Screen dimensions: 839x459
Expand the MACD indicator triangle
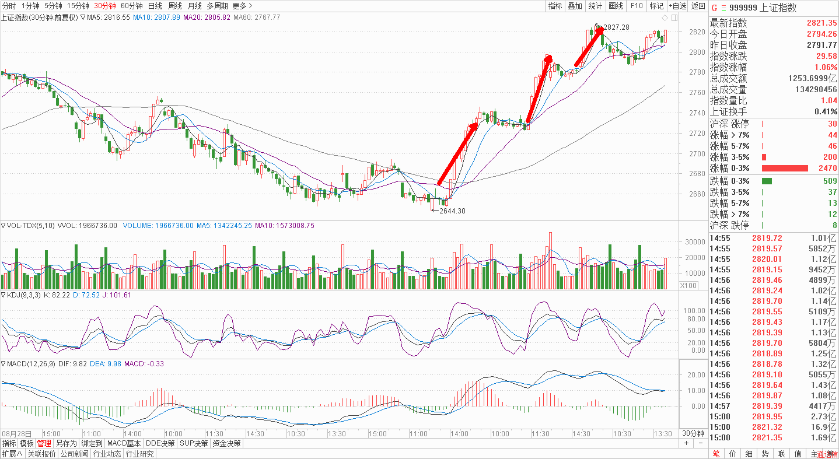pyautogui.click(x=3, y=364)
